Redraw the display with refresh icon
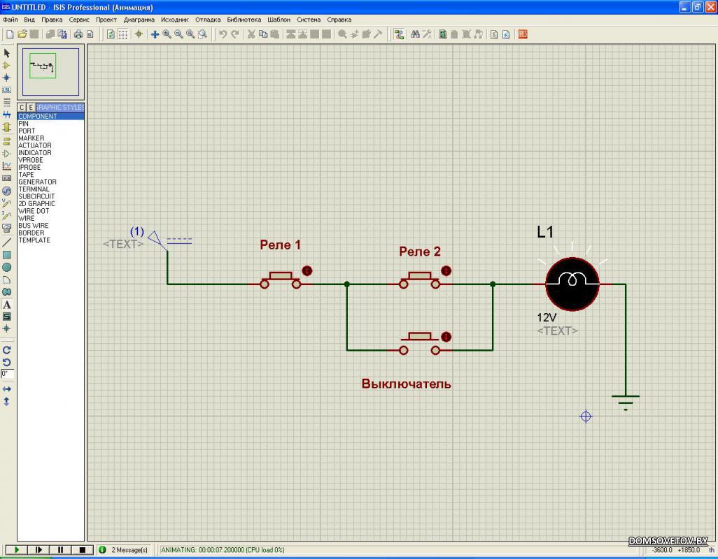Viewport: 718px width, 559px height. point(111,34)
